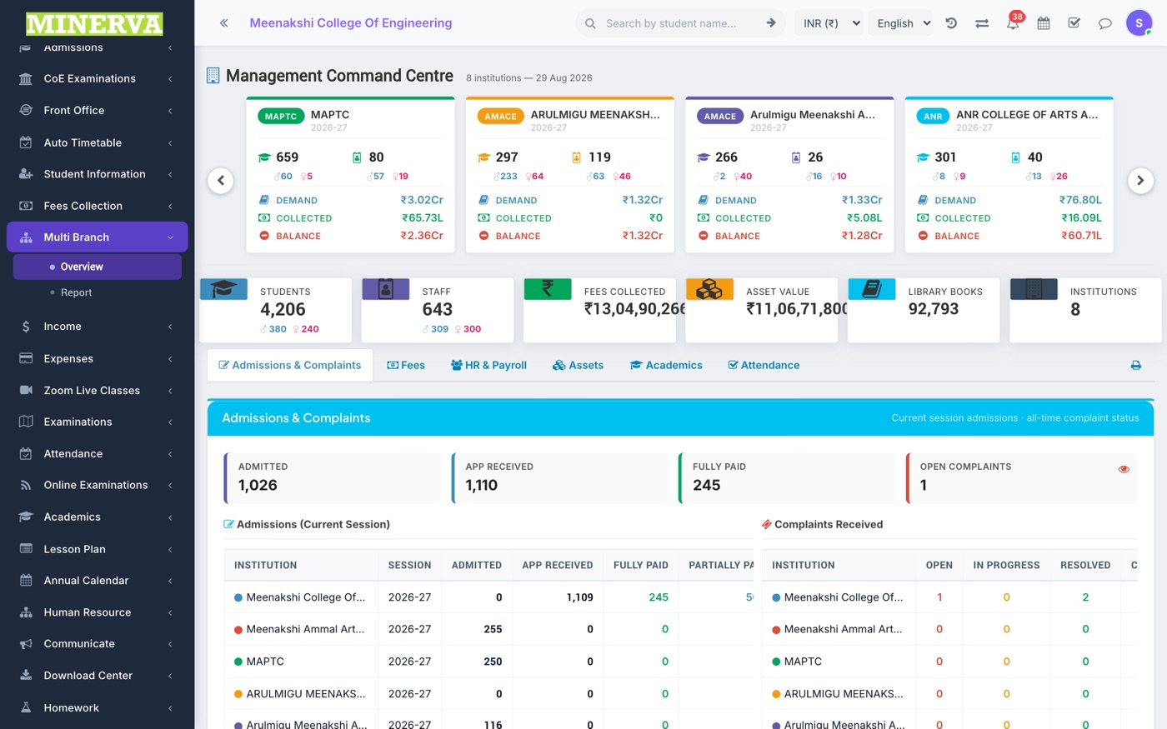Click the graduation cap icon on Students card
The image size is (1167, 729).
point(223,289)
